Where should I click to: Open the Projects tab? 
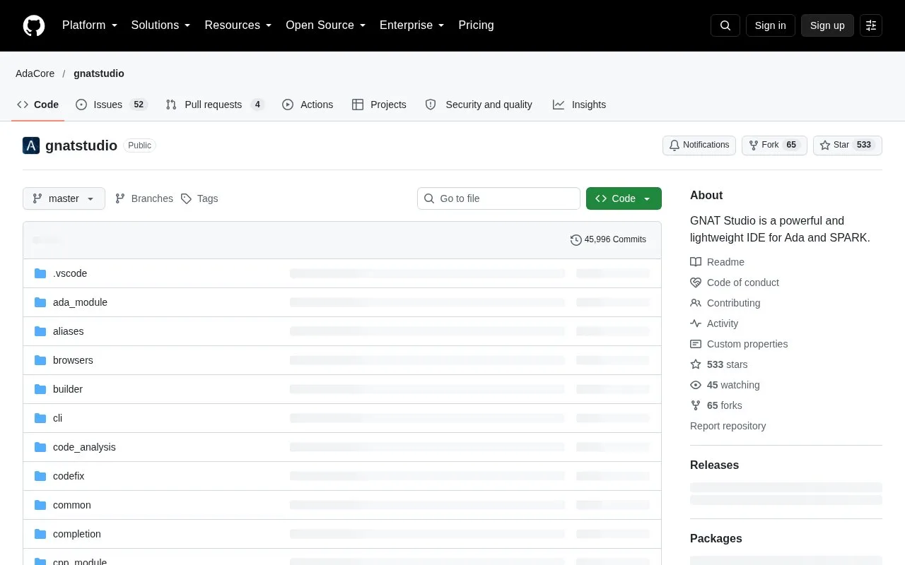379,105
